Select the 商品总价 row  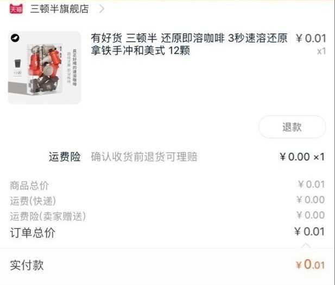click(167, 185)
